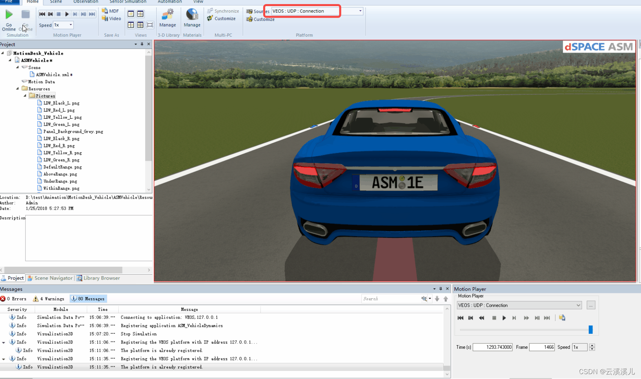
Task: Click the Motion Player timeline slider handle
Action: point(590,329)
